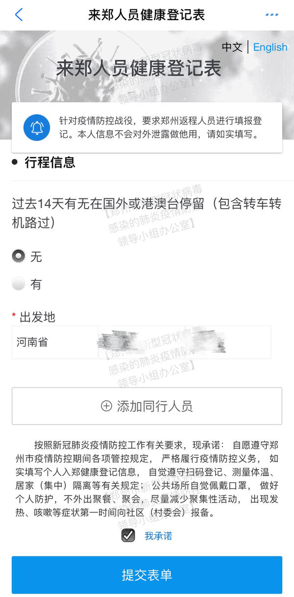This screenshot has width=294, height=597.
Task: Select the 有 radio option
Action: [19, 284]
